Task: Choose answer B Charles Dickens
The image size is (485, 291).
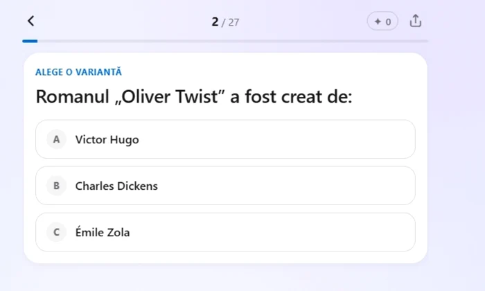Action: click(x=225, y=186)
